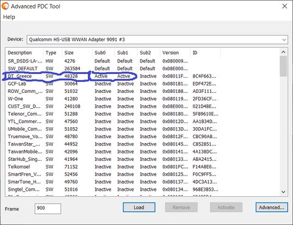The image size is (293, 225).
Task: Select the Telkomsel row
Action: 113,167
